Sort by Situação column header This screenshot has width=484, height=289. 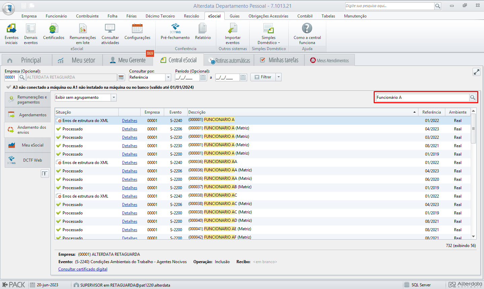[x=87, y=112]
